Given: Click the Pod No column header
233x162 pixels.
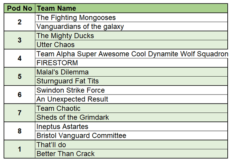Looking at the screenshot, I should 19,8.
